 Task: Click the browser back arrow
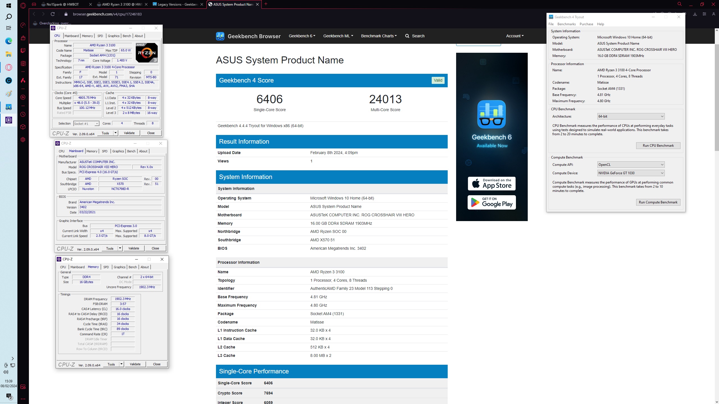[x=34, y=14]
